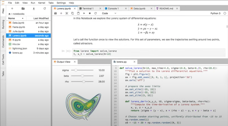Interrupt the kernel with stop icon
Image resolution: width=228 pixels, height=126 pixels.
pos(90,13)
